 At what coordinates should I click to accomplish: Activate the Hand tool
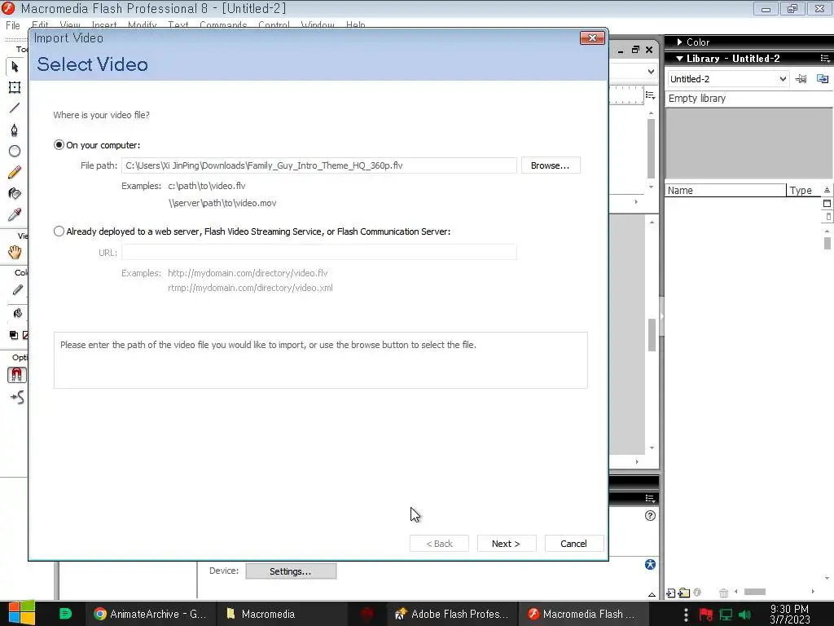point(15,253)
